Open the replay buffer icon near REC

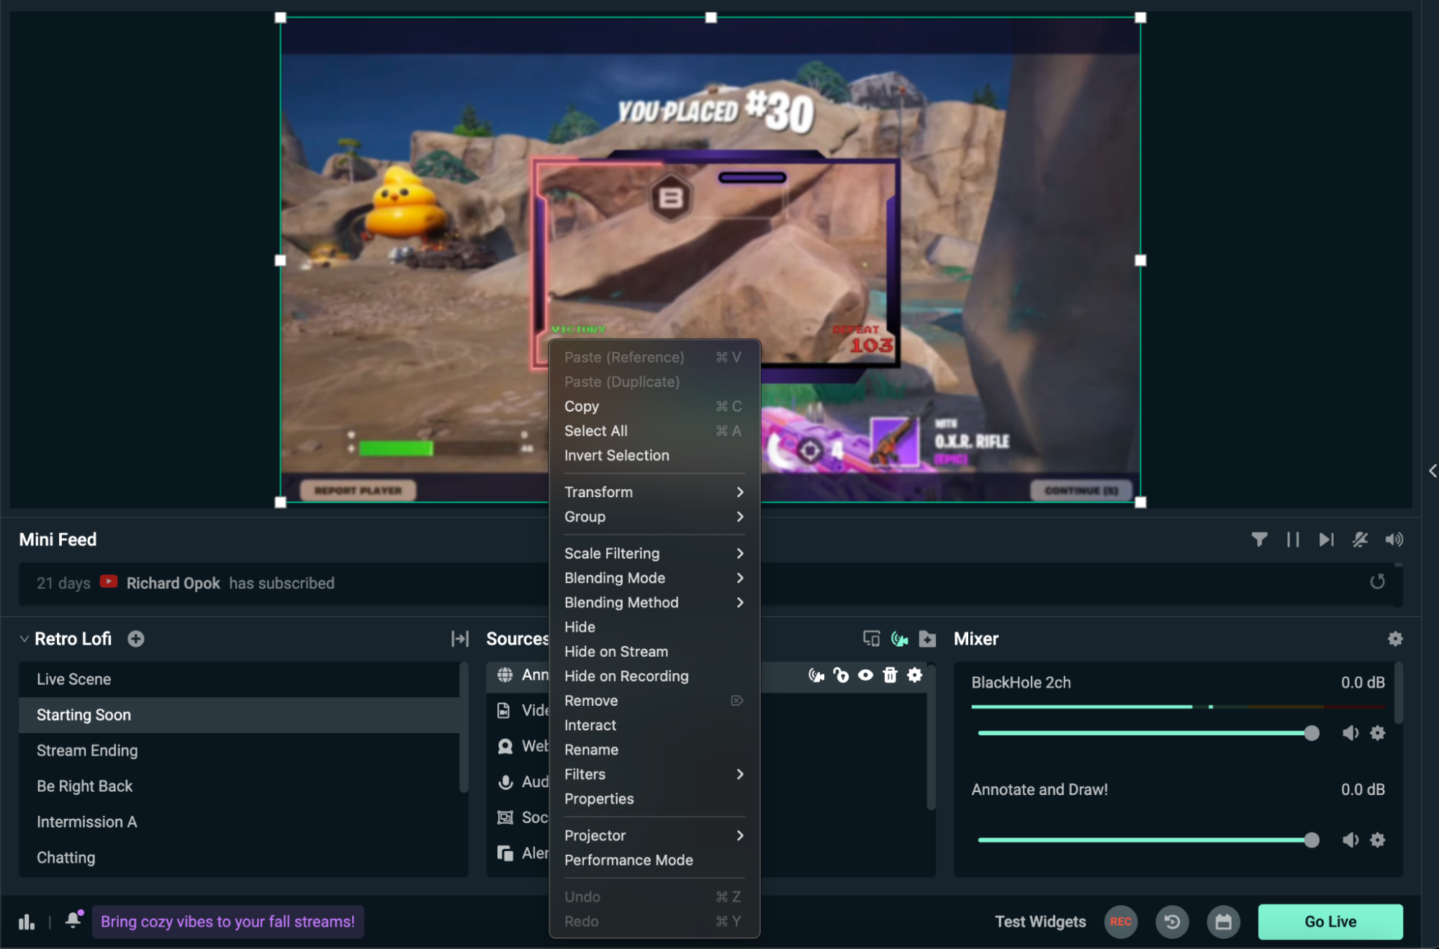(x=1172, y=922)
